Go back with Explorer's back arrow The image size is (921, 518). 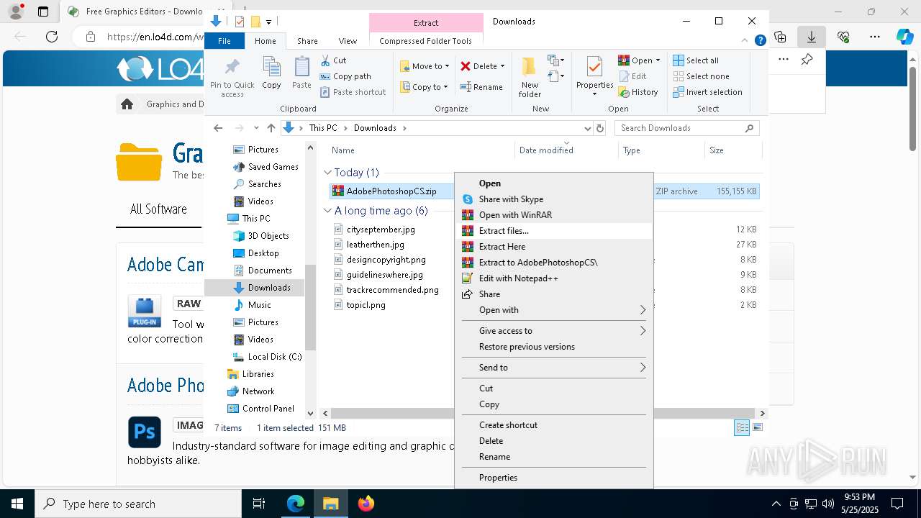[218, 128]
